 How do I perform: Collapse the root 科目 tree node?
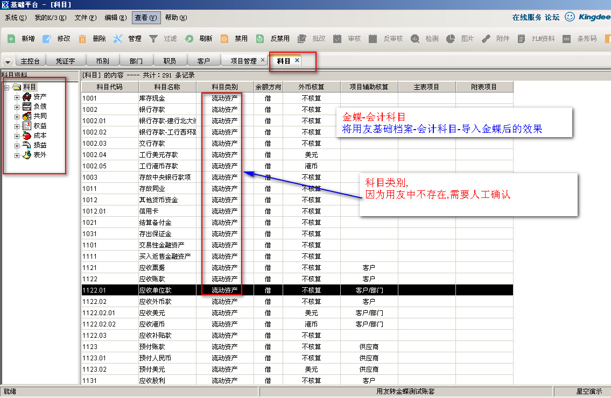[7, 87]
